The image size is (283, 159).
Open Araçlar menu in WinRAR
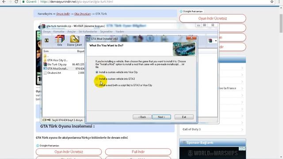point(72,31)
